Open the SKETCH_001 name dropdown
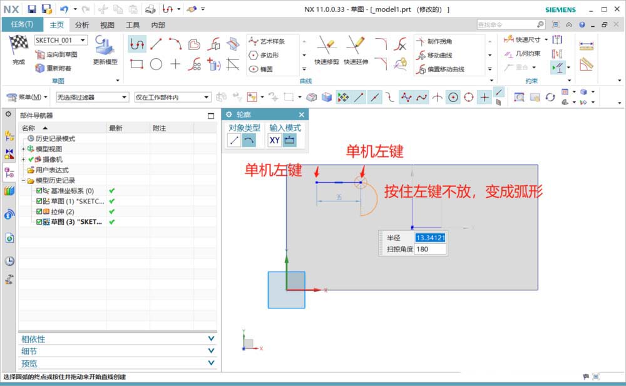This screenshot has width=626, height=386. [83, 40]
